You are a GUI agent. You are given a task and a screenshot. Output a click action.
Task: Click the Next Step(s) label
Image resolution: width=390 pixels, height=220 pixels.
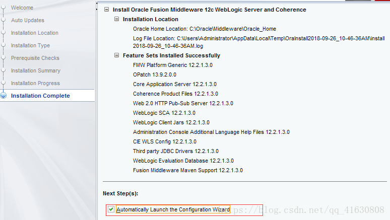[120, 193]
